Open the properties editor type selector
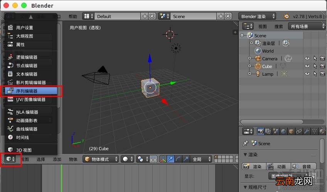This screenshot has width=327, height=192. pyautogui.click(x=248, y=131)
